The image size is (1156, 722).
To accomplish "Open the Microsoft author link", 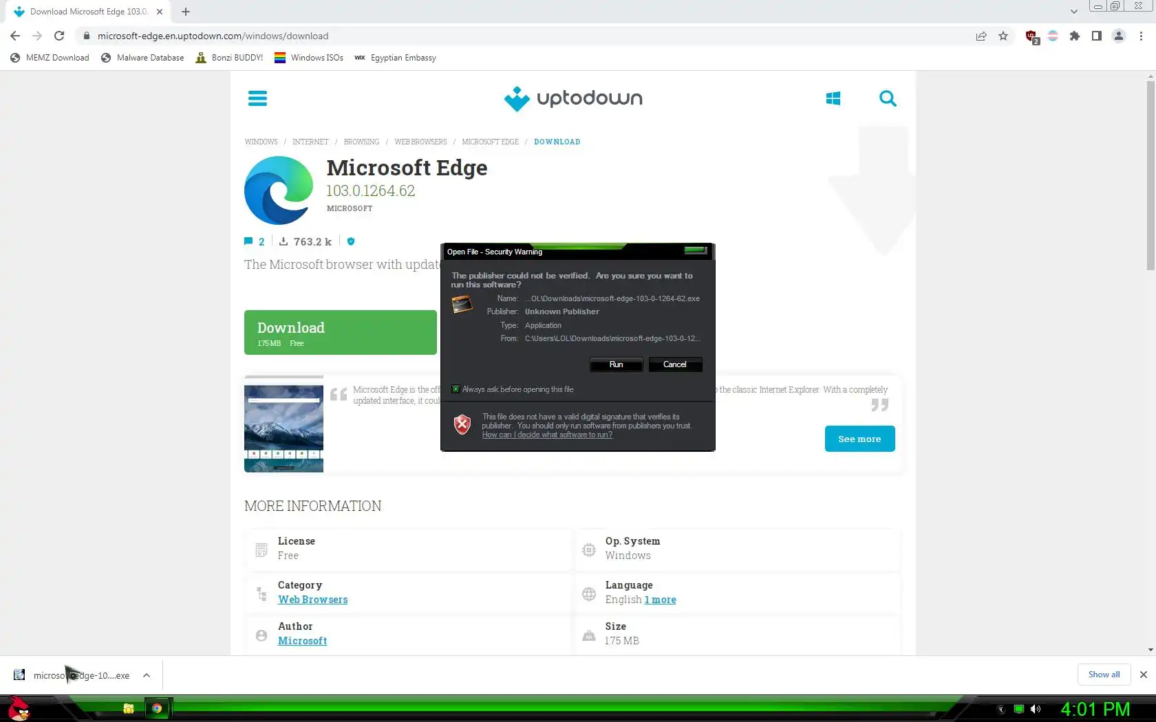I will [303, 641].
